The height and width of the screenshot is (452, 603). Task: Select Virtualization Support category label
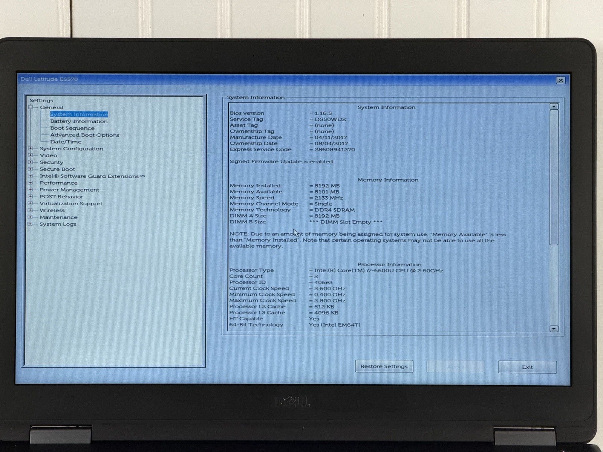click(x=71, y=203)
